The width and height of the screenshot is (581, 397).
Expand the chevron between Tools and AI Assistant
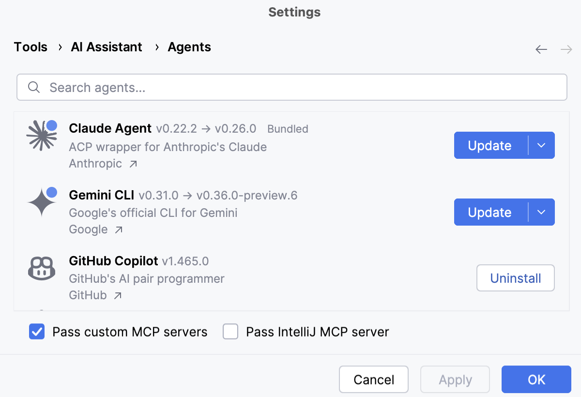click(60, 47)
